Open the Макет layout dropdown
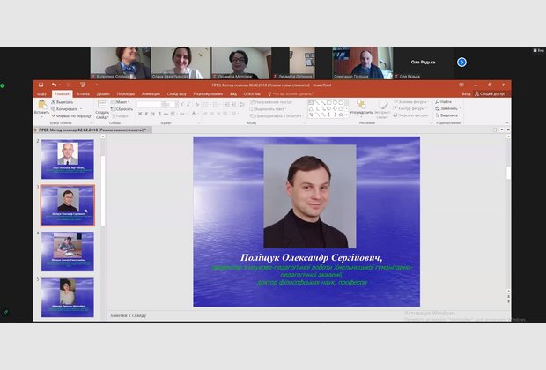This screenshot has width=546, height=370. coord(120,102)
